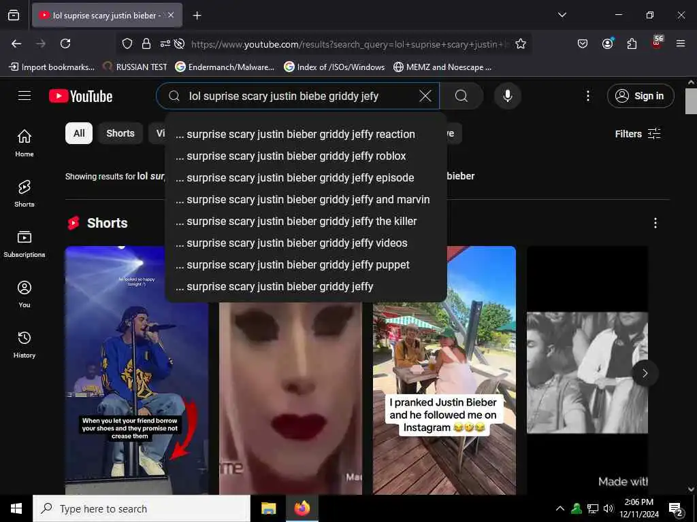Reload the page in Firefox
The height and width of the screenshot is (522, 697).
click(65, 43)
